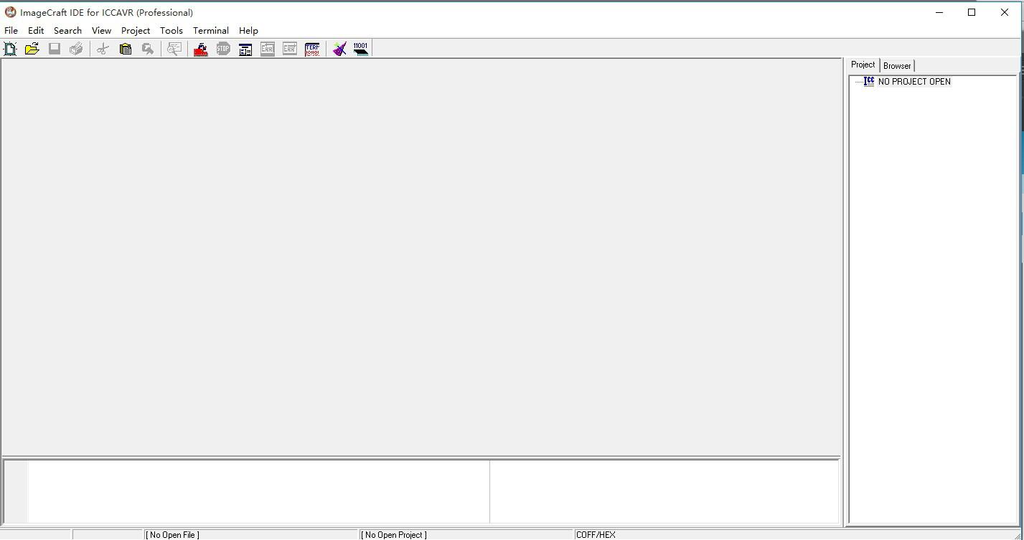This screenshot has width=1024, height=540.
Task: Click the red Build Project icon
Action: [201, 49]
